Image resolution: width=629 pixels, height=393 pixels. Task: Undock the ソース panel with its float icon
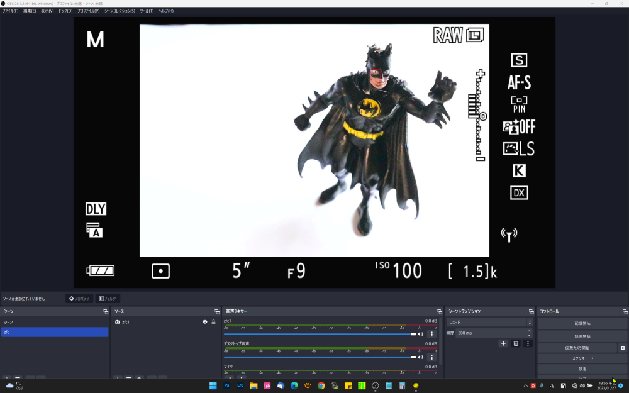[x=217, y=311]
